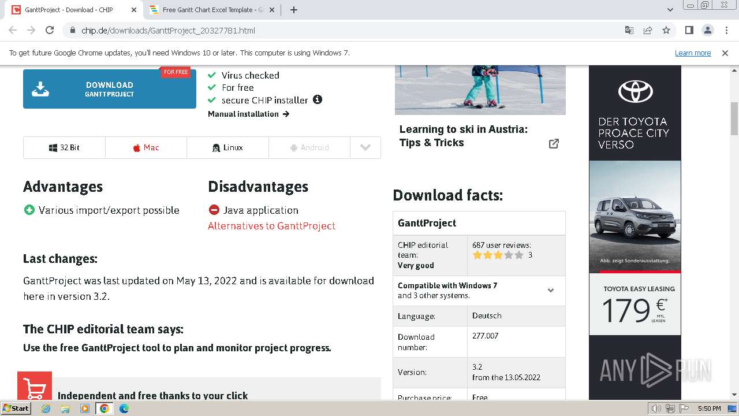Follow the Manual installation link

(249, 114)
